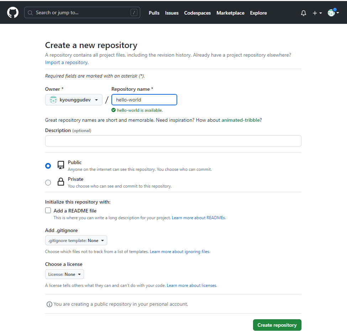347x331 pixels.
Task: Click the 'Add .gitignore' label
Action: (61, 230)
